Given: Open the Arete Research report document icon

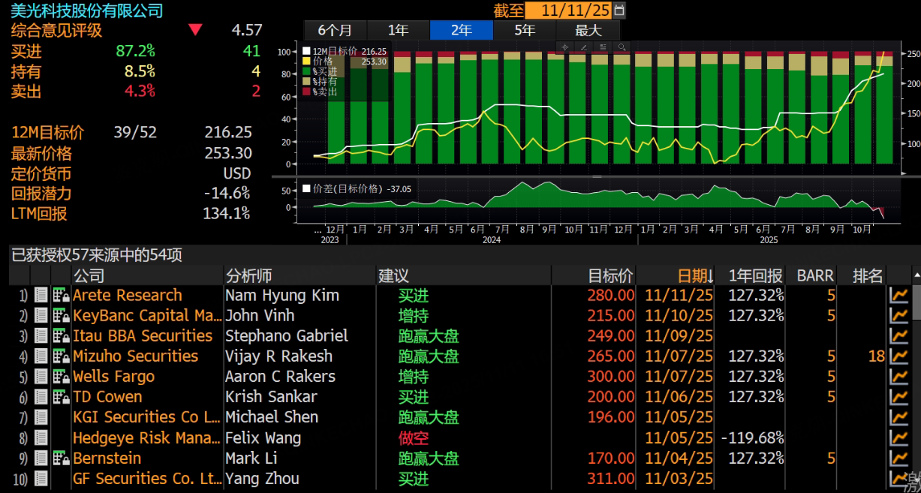Looking at the screenshot, I should tap(41, 296).
